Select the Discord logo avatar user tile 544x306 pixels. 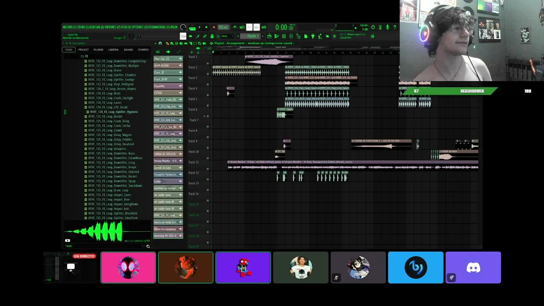[473, 267]
